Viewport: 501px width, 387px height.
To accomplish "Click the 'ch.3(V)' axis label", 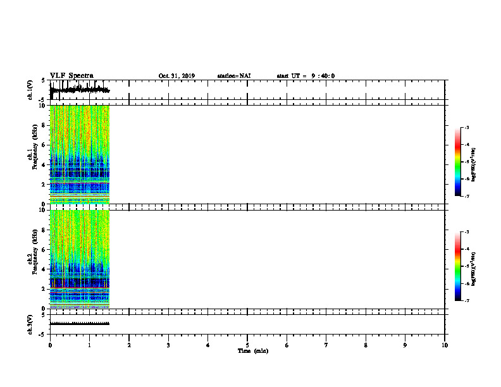I will (x=30, y=324).
